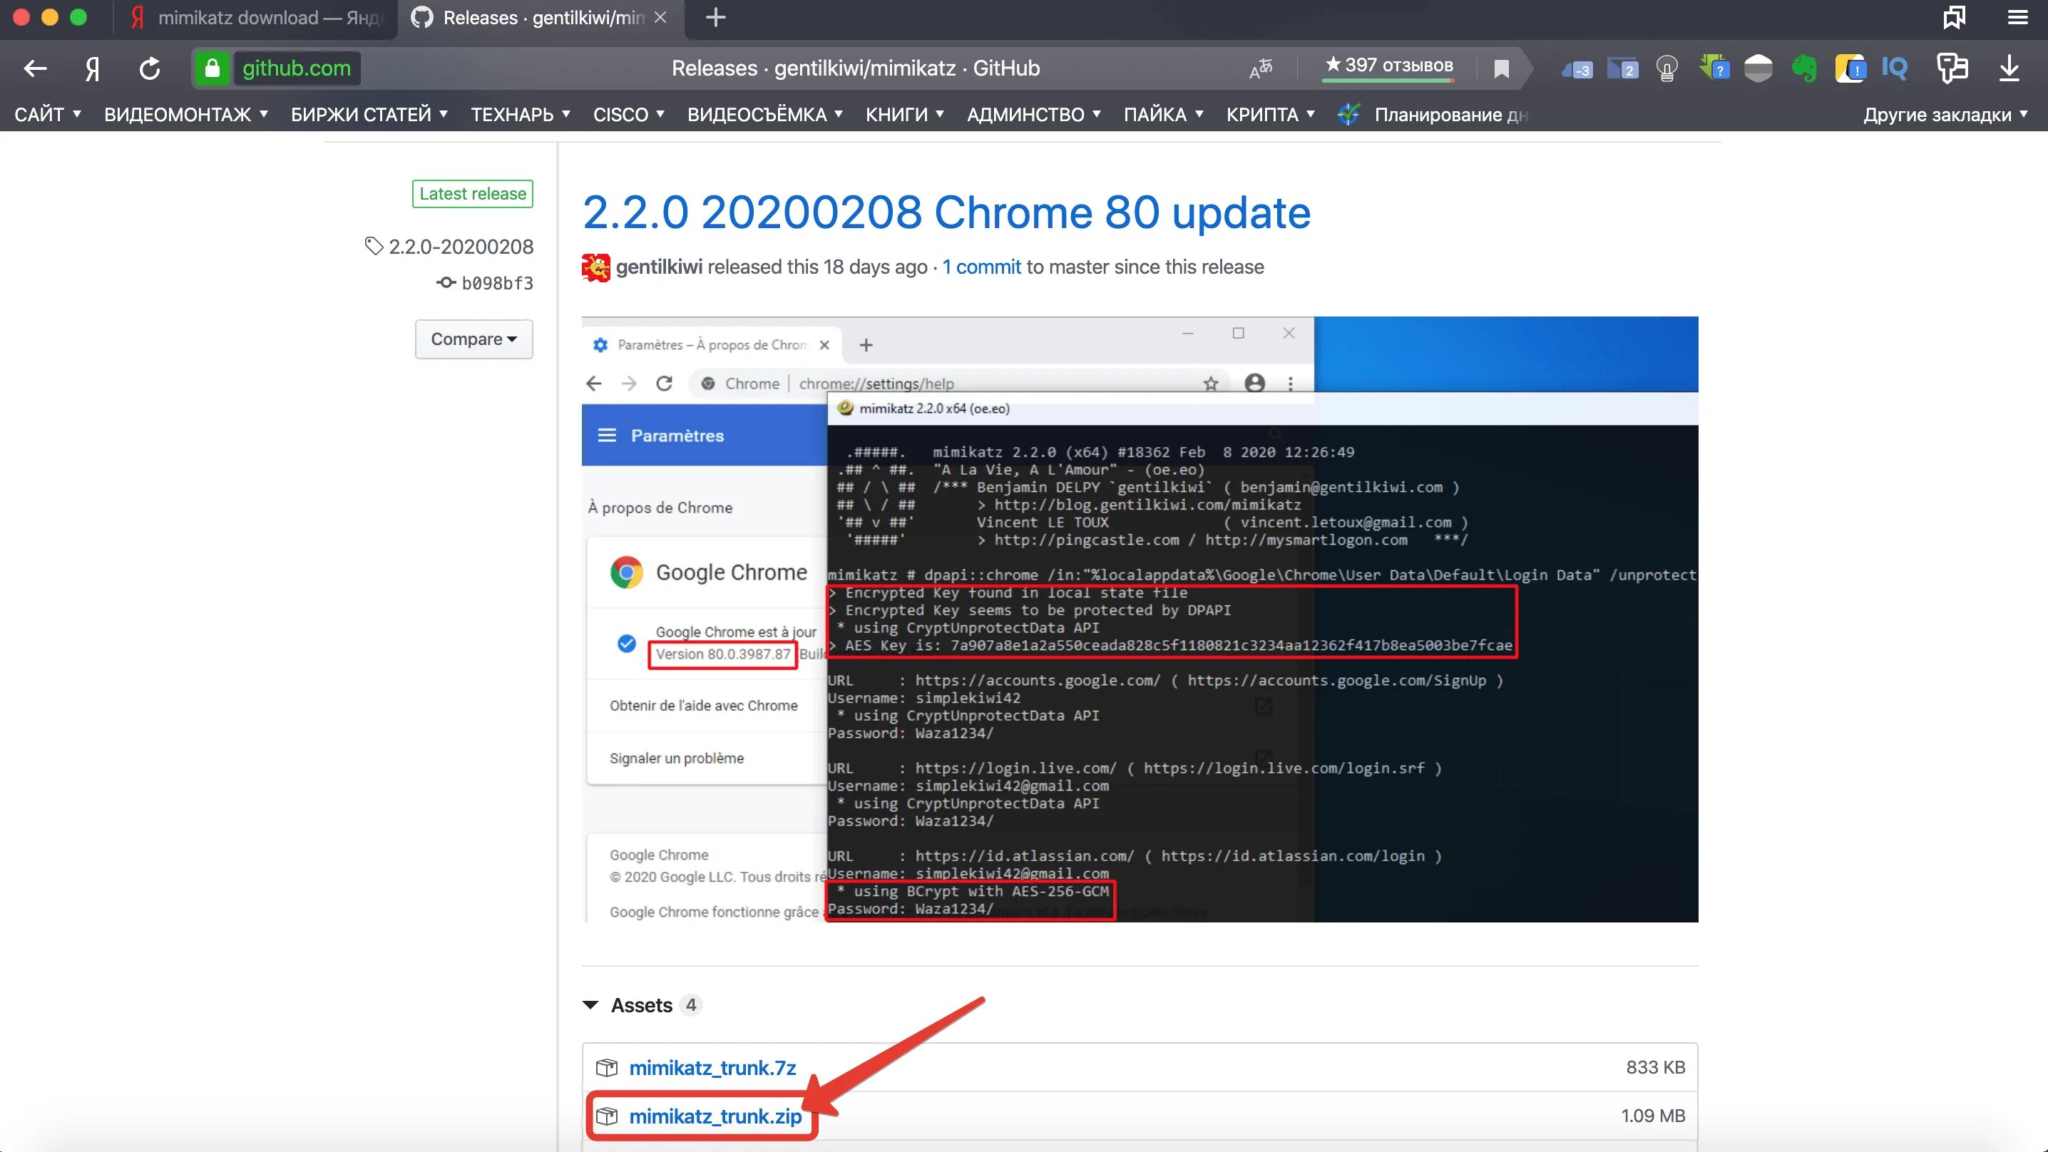Expand the ВИДЕОМОНТАЖ bookmarks folder

(186, 115)
